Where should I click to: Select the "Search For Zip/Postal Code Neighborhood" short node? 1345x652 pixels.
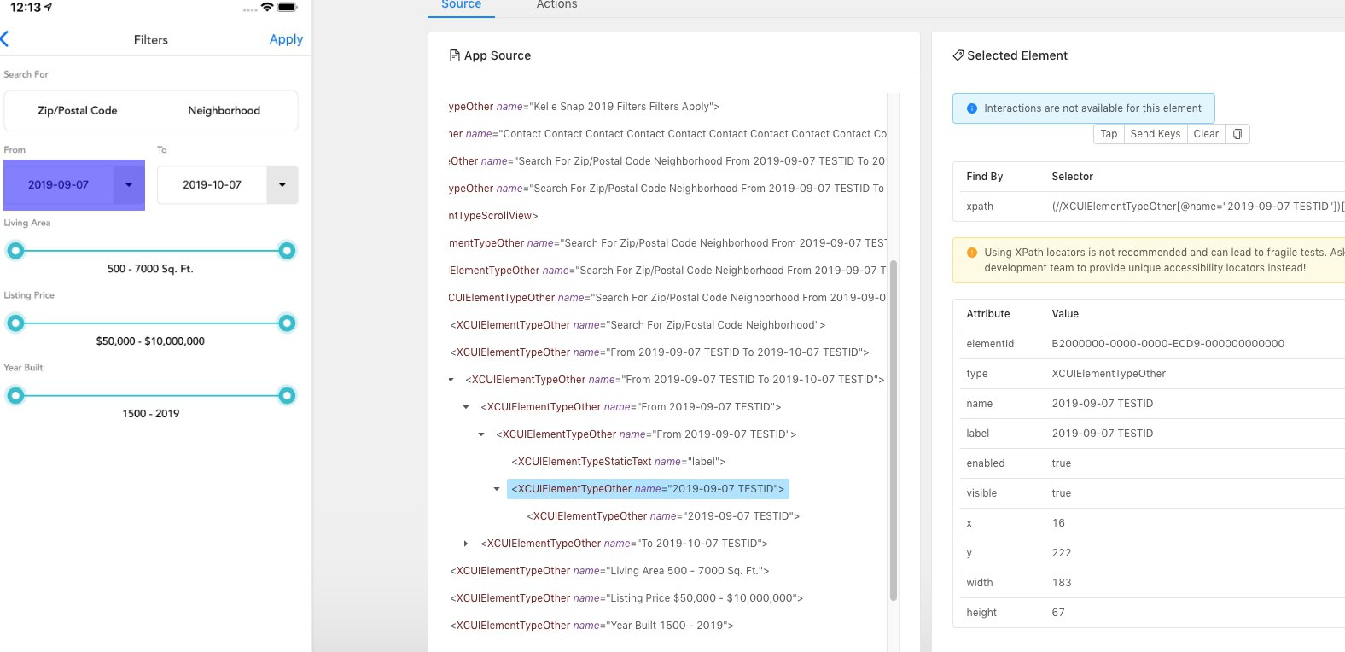click(638, 325)
